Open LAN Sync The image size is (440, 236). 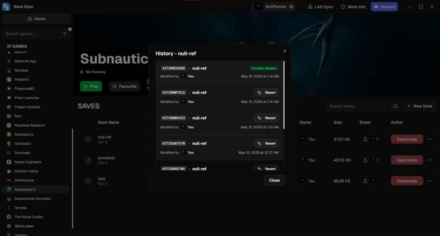321,7
